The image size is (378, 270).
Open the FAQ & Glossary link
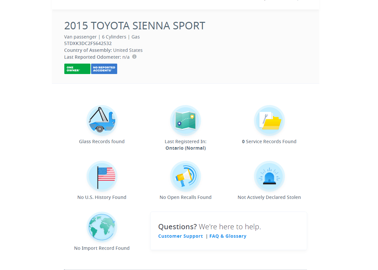[x=228, y=236]
